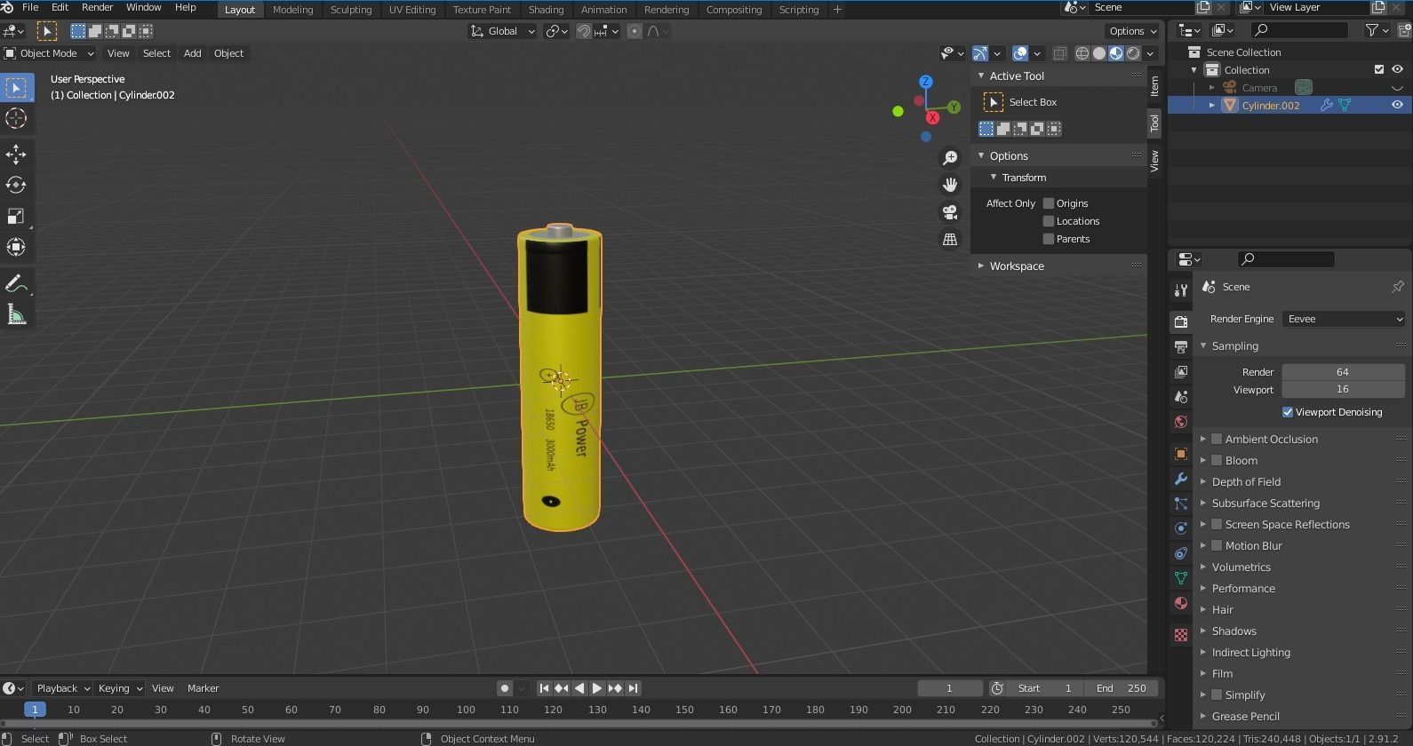Hide Cylinder.002 with eye icon
Screen dimensions: 1413x746
coord(1397,105)
